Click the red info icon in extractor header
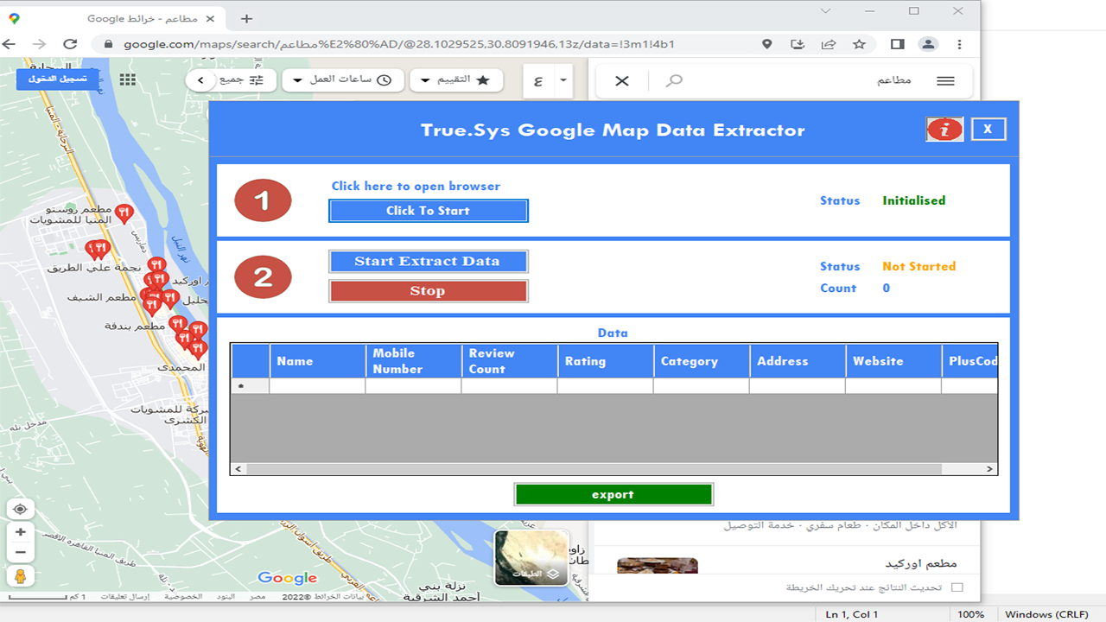The height and width of the screenshot is (622, 1106). (944, 130)
